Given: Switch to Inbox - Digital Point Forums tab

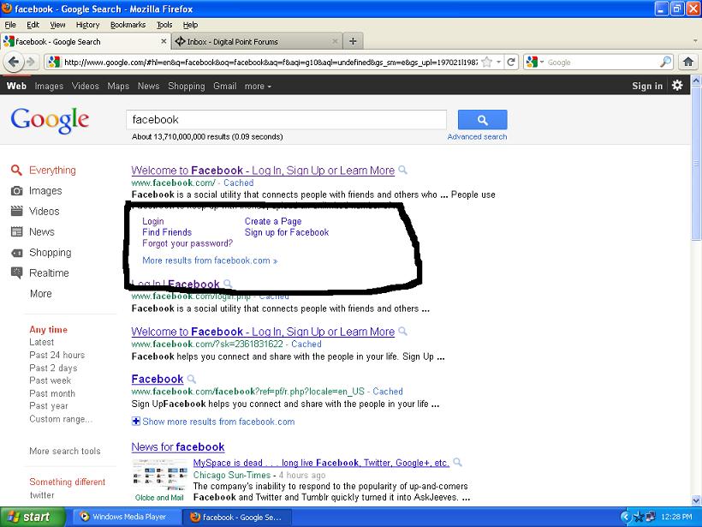Looking at the screenshot, I should pyautogui.click(x=257, y=41).
